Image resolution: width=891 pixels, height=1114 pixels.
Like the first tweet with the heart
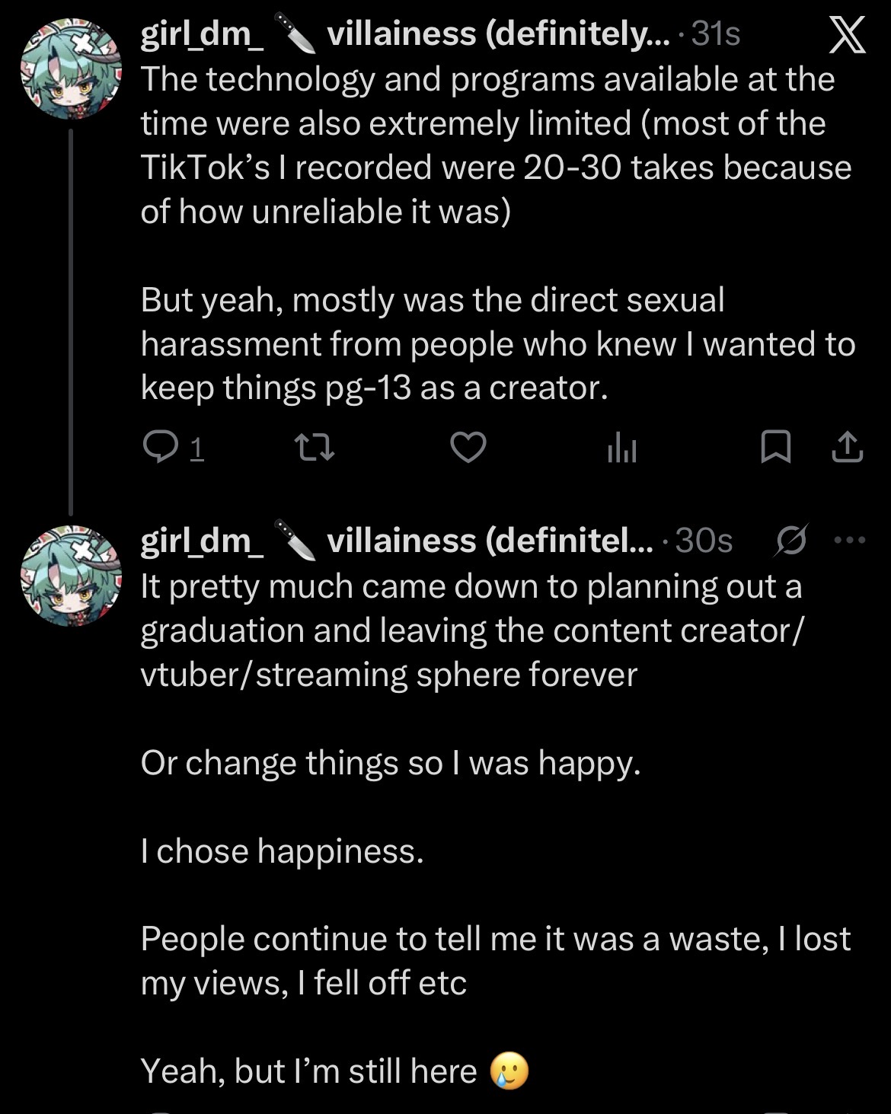[x=468, y=448]
